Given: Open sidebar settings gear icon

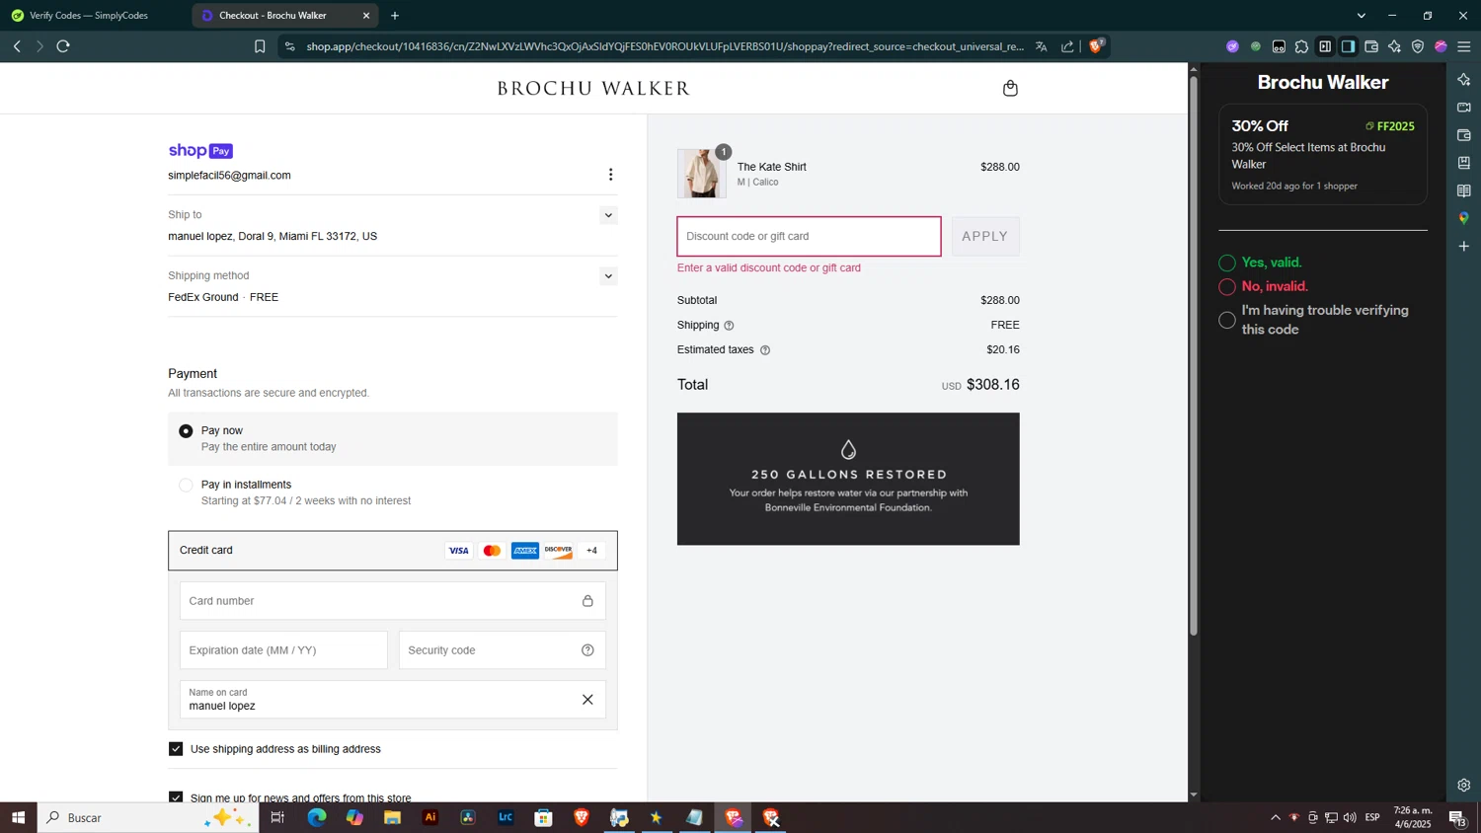Looking at the screenshot, I should tap(1464, 786).
